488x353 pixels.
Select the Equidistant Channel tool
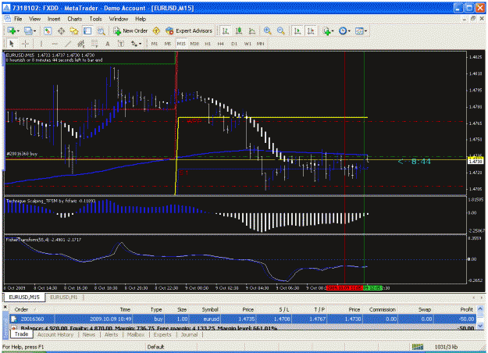(81, 44)
